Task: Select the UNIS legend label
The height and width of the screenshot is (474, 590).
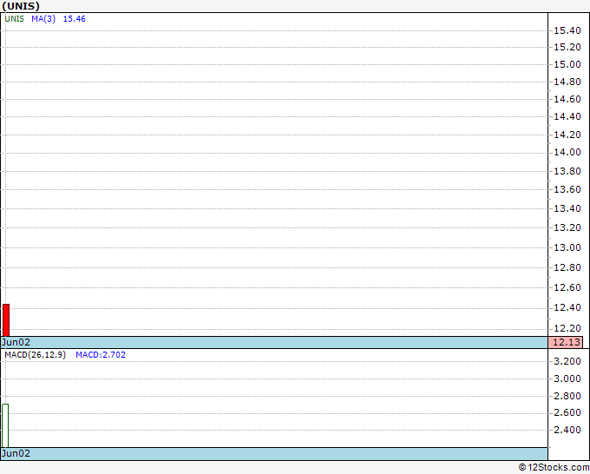Action: coord(14,19)
